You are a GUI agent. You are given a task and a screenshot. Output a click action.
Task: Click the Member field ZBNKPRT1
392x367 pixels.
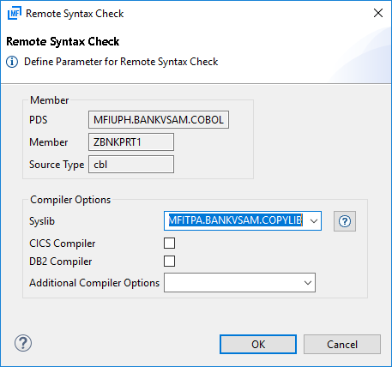(131, 141)
